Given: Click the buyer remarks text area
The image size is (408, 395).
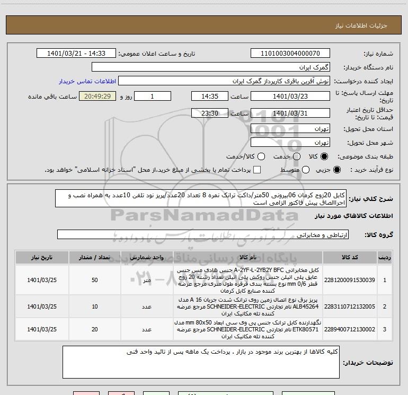Looking at the screenshot, I should click(x=201, y=362).
